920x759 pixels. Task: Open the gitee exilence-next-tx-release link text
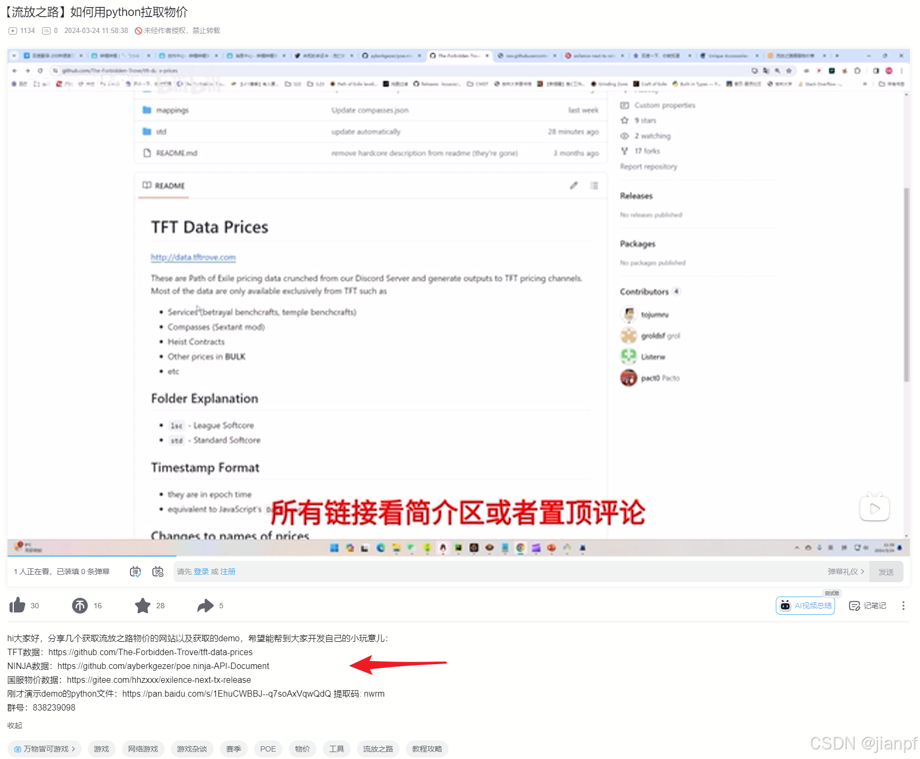159,680
